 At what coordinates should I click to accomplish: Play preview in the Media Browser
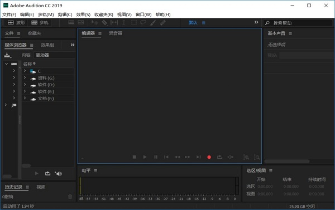tap(36, 174)
